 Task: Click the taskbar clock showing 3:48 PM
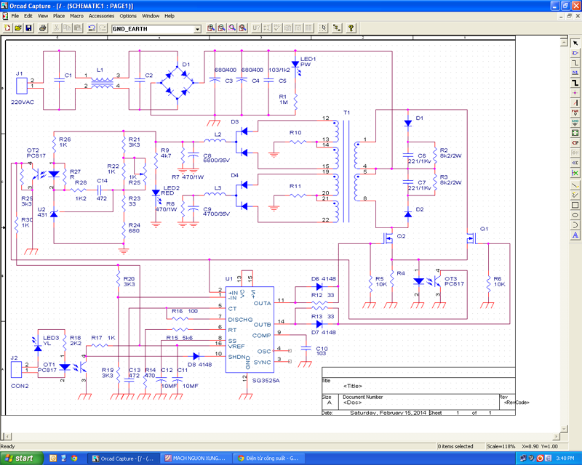coord(565,458)
